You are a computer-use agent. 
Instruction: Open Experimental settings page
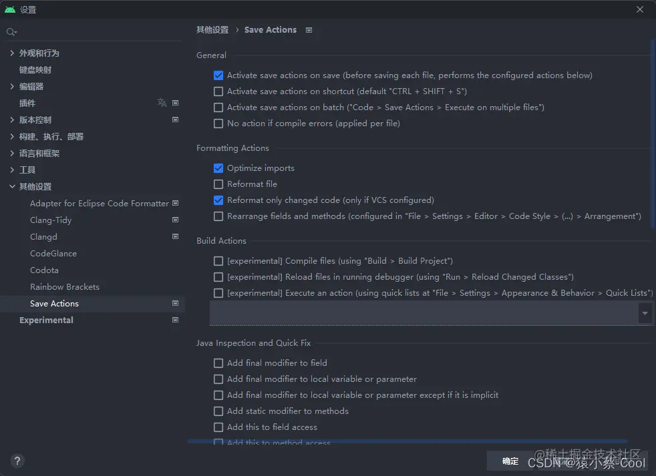pos(46,320)
